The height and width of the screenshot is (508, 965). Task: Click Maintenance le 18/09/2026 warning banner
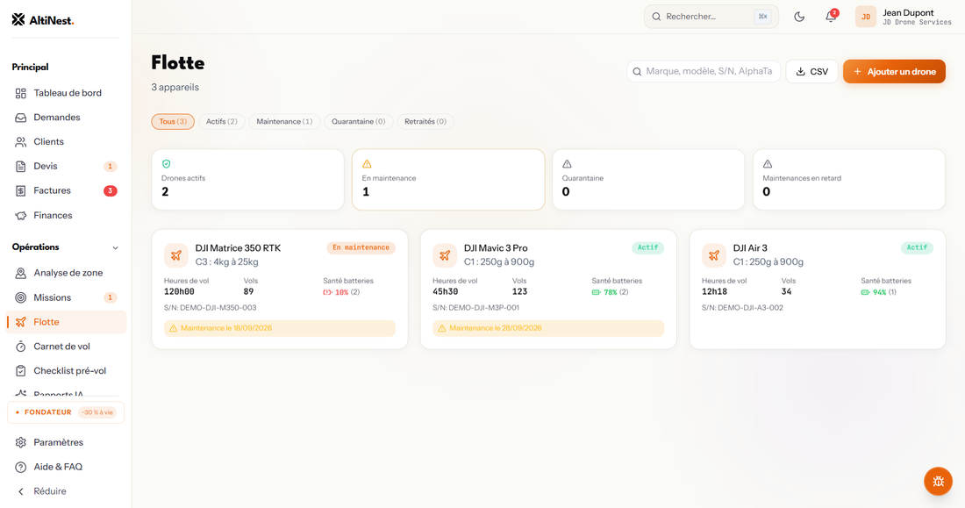tap(279, 328)
